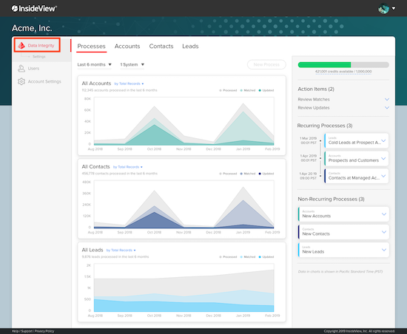Switch to the Contacts tab
The width and height of the screenshot is (407, 334).
pyautogui.click(x=161, y=46)
